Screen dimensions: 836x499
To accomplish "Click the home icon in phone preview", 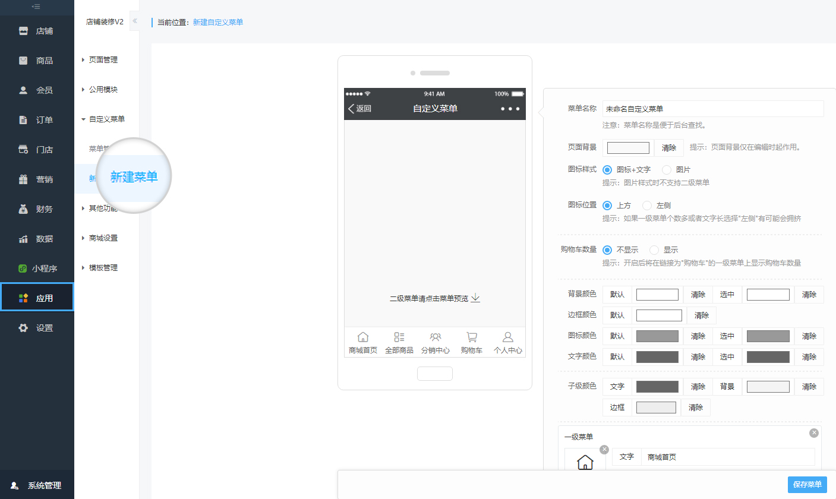I will click(x=363, y=337).
